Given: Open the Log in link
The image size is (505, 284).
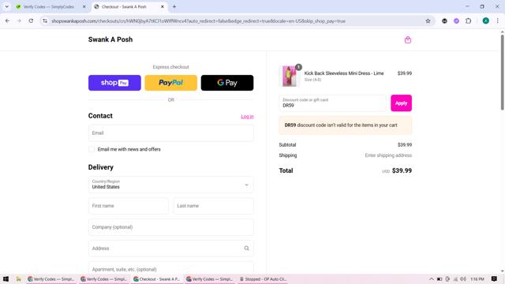Looking at the screenshot, I should point(247,117).
